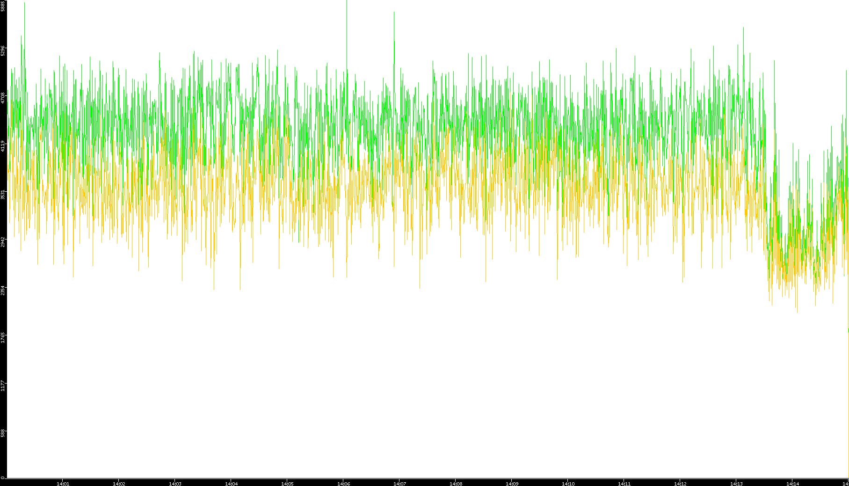
Task: Pick the 14:07 marker on the x-axis
Action: click(399, 484)
